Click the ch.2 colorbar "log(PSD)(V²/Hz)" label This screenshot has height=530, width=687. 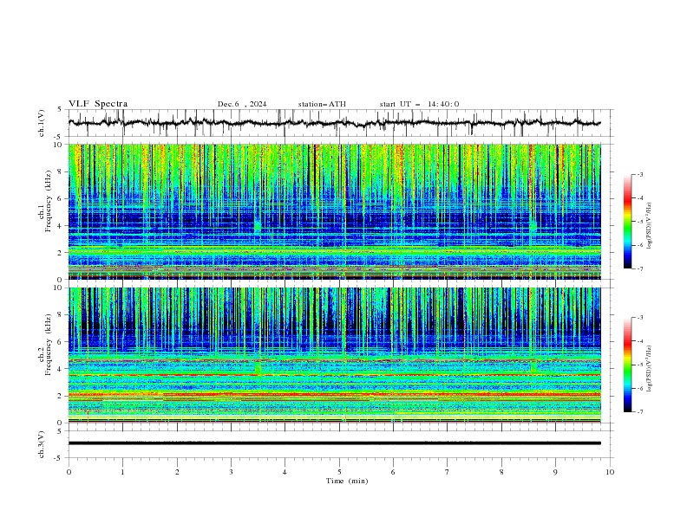651,368
